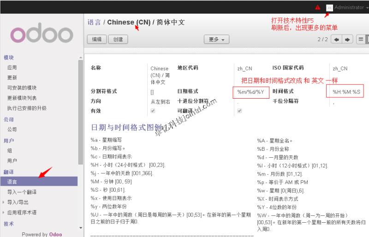Expand the 导入/导出 sidebar section

(x=18, y=202)
